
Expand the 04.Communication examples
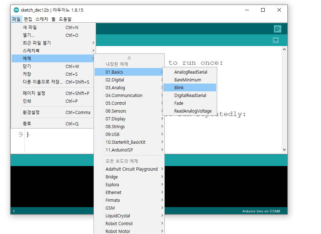(129, 95)
